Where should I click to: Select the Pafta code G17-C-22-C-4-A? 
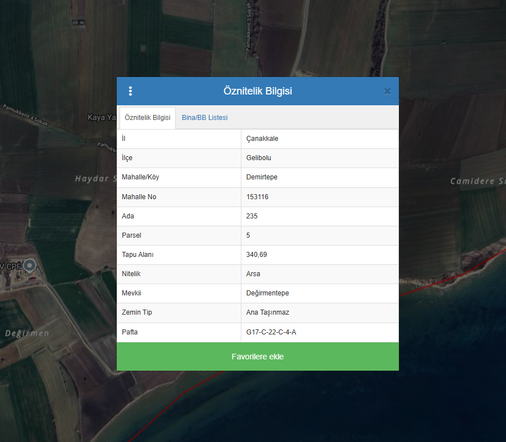point(271,332)
